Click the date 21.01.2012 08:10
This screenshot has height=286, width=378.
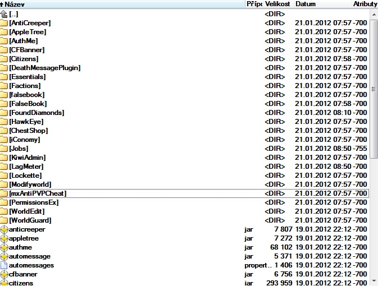323,113
